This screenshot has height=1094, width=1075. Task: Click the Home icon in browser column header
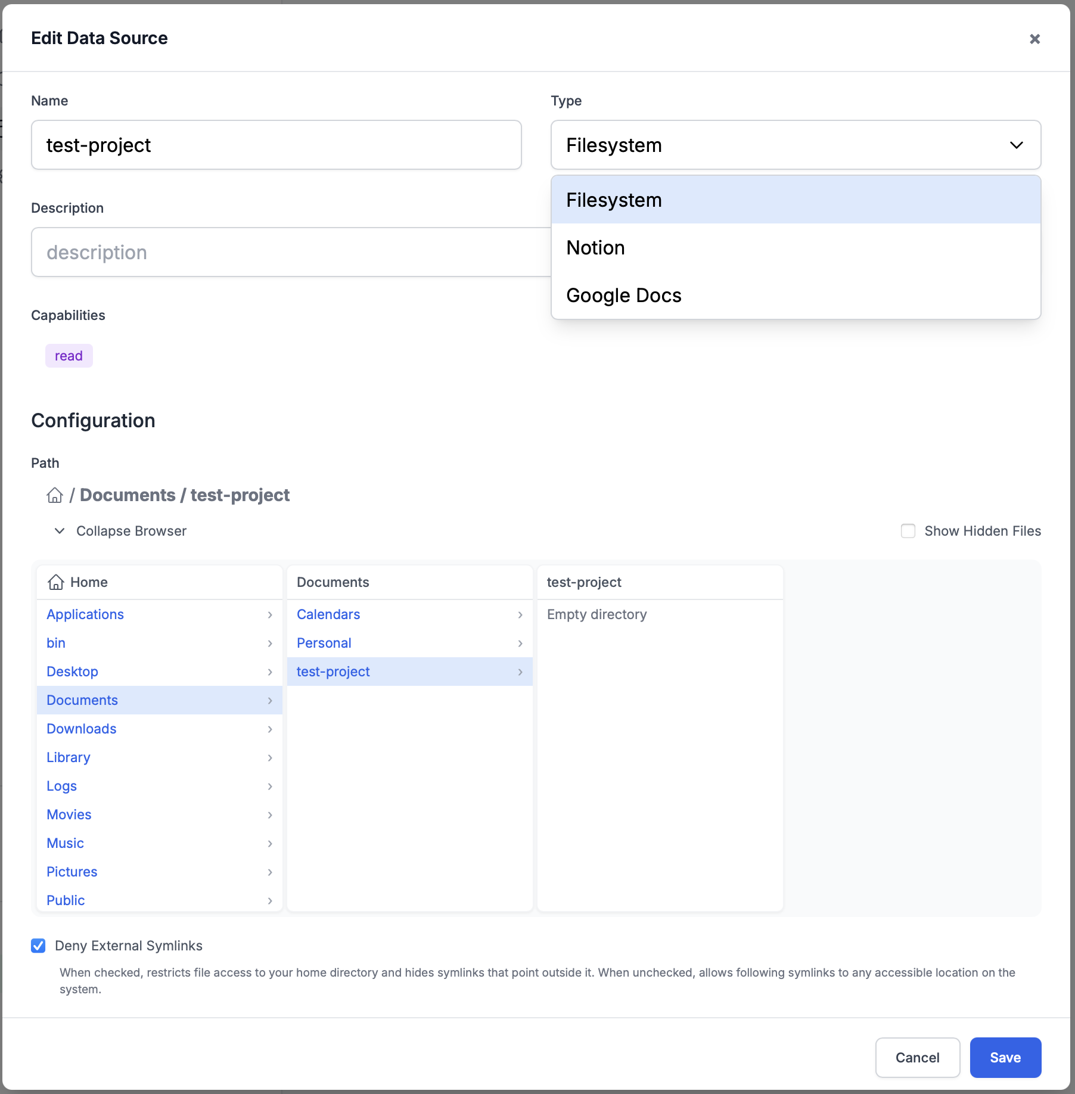56,582
